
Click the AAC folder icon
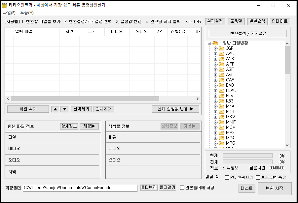(222, 54)
